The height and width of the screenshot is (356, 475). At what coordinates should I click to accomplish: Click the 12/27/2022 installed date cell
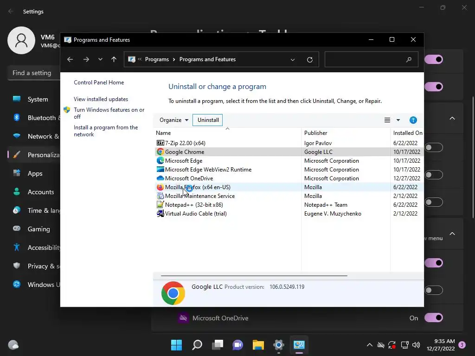(406, 178)
